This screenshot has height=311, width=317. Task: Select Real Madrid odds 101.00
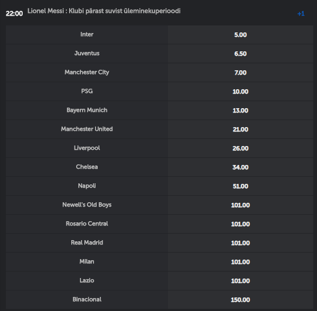click(x=240, y=243)
